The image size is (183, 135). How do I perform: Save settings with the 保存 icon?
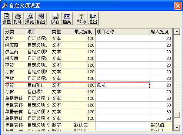pyautogui.click(x=56, y=18)
